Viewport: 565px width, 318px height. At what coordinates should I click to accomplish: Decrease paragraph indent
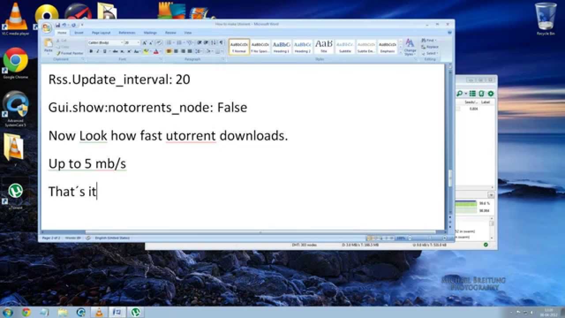point(199,43)
